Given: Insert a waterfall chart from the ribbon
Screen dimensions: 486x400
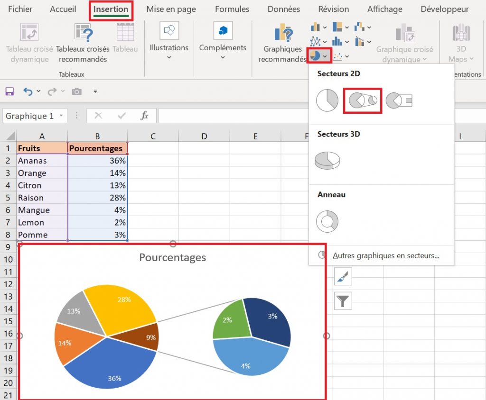Looking at the screenshot, I should point(359,27).
